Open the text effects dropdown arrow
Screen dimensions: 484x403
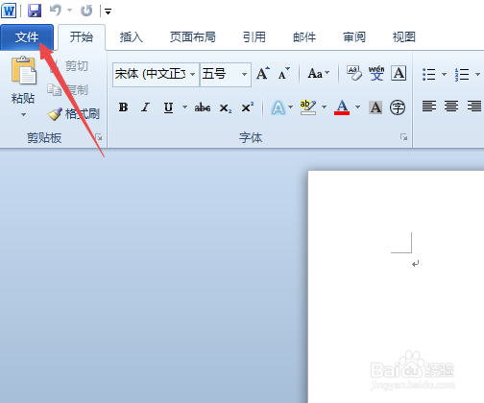[x=291, y=107]
